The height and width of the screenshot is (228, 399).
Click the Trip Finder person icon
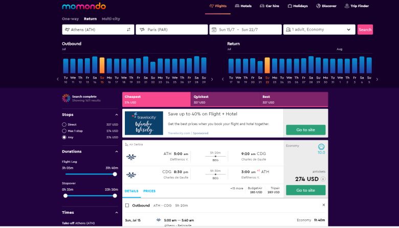pos(347,6)
